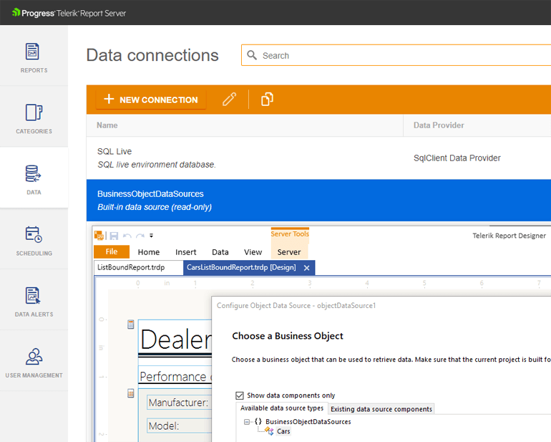
Task: Click the Dealer title text box
Action: pyautogui.click(x=175, y=337)
